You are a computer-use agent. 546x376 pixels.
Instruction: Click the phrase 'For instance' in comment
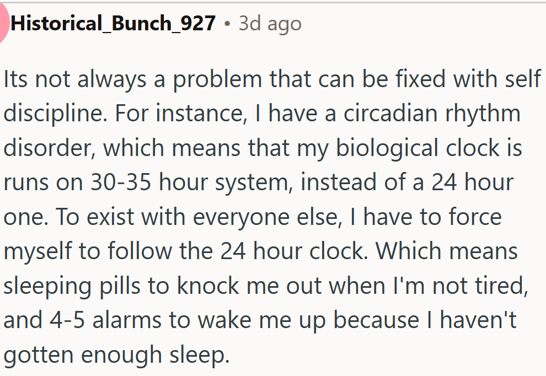pyautogui.click(x=179, y=114)
